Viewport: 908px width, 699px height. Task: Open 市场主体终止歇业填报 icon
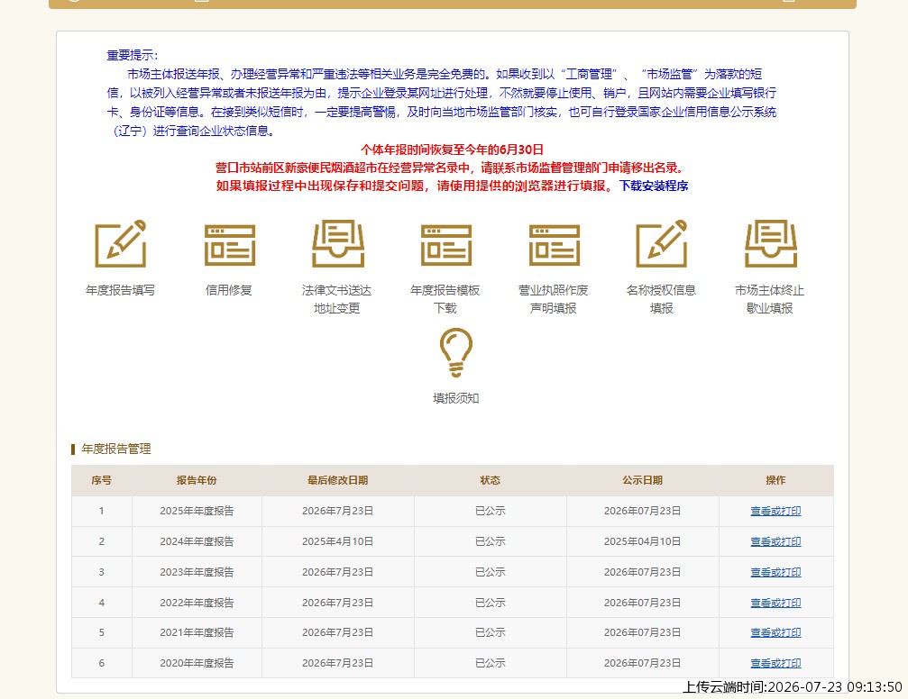coord(770,243)
